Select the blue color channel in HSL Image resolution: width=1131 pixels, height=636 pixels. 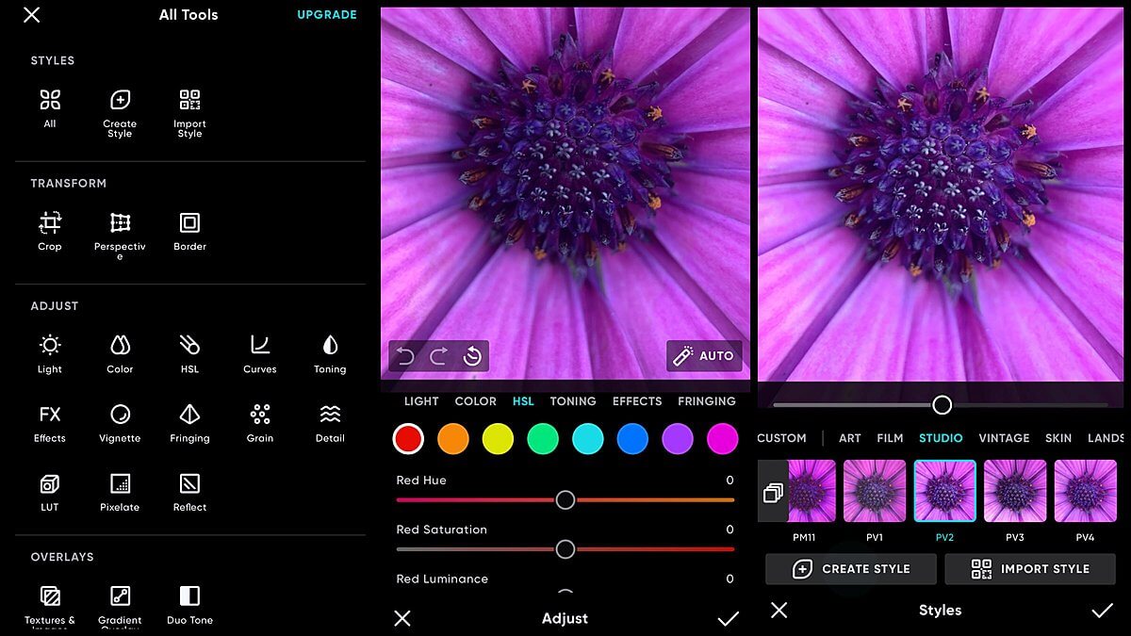click(633, 438)
